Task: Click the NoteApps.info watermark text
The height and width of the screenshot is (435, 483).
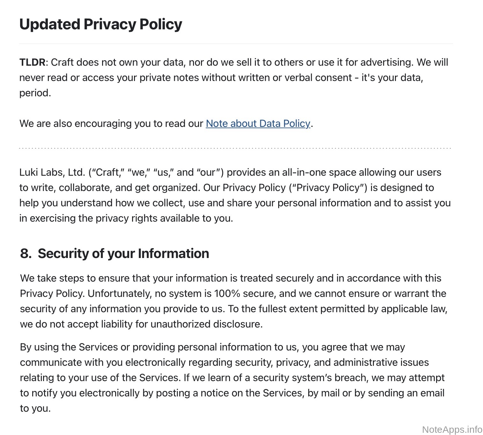Action: point(452,429)
